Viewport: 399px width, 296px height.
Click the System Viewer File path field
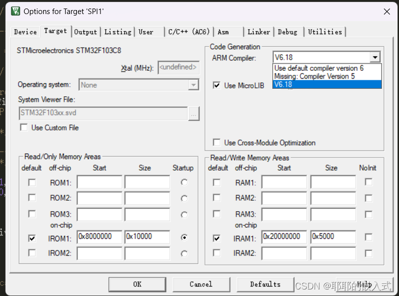pos(103,113)
